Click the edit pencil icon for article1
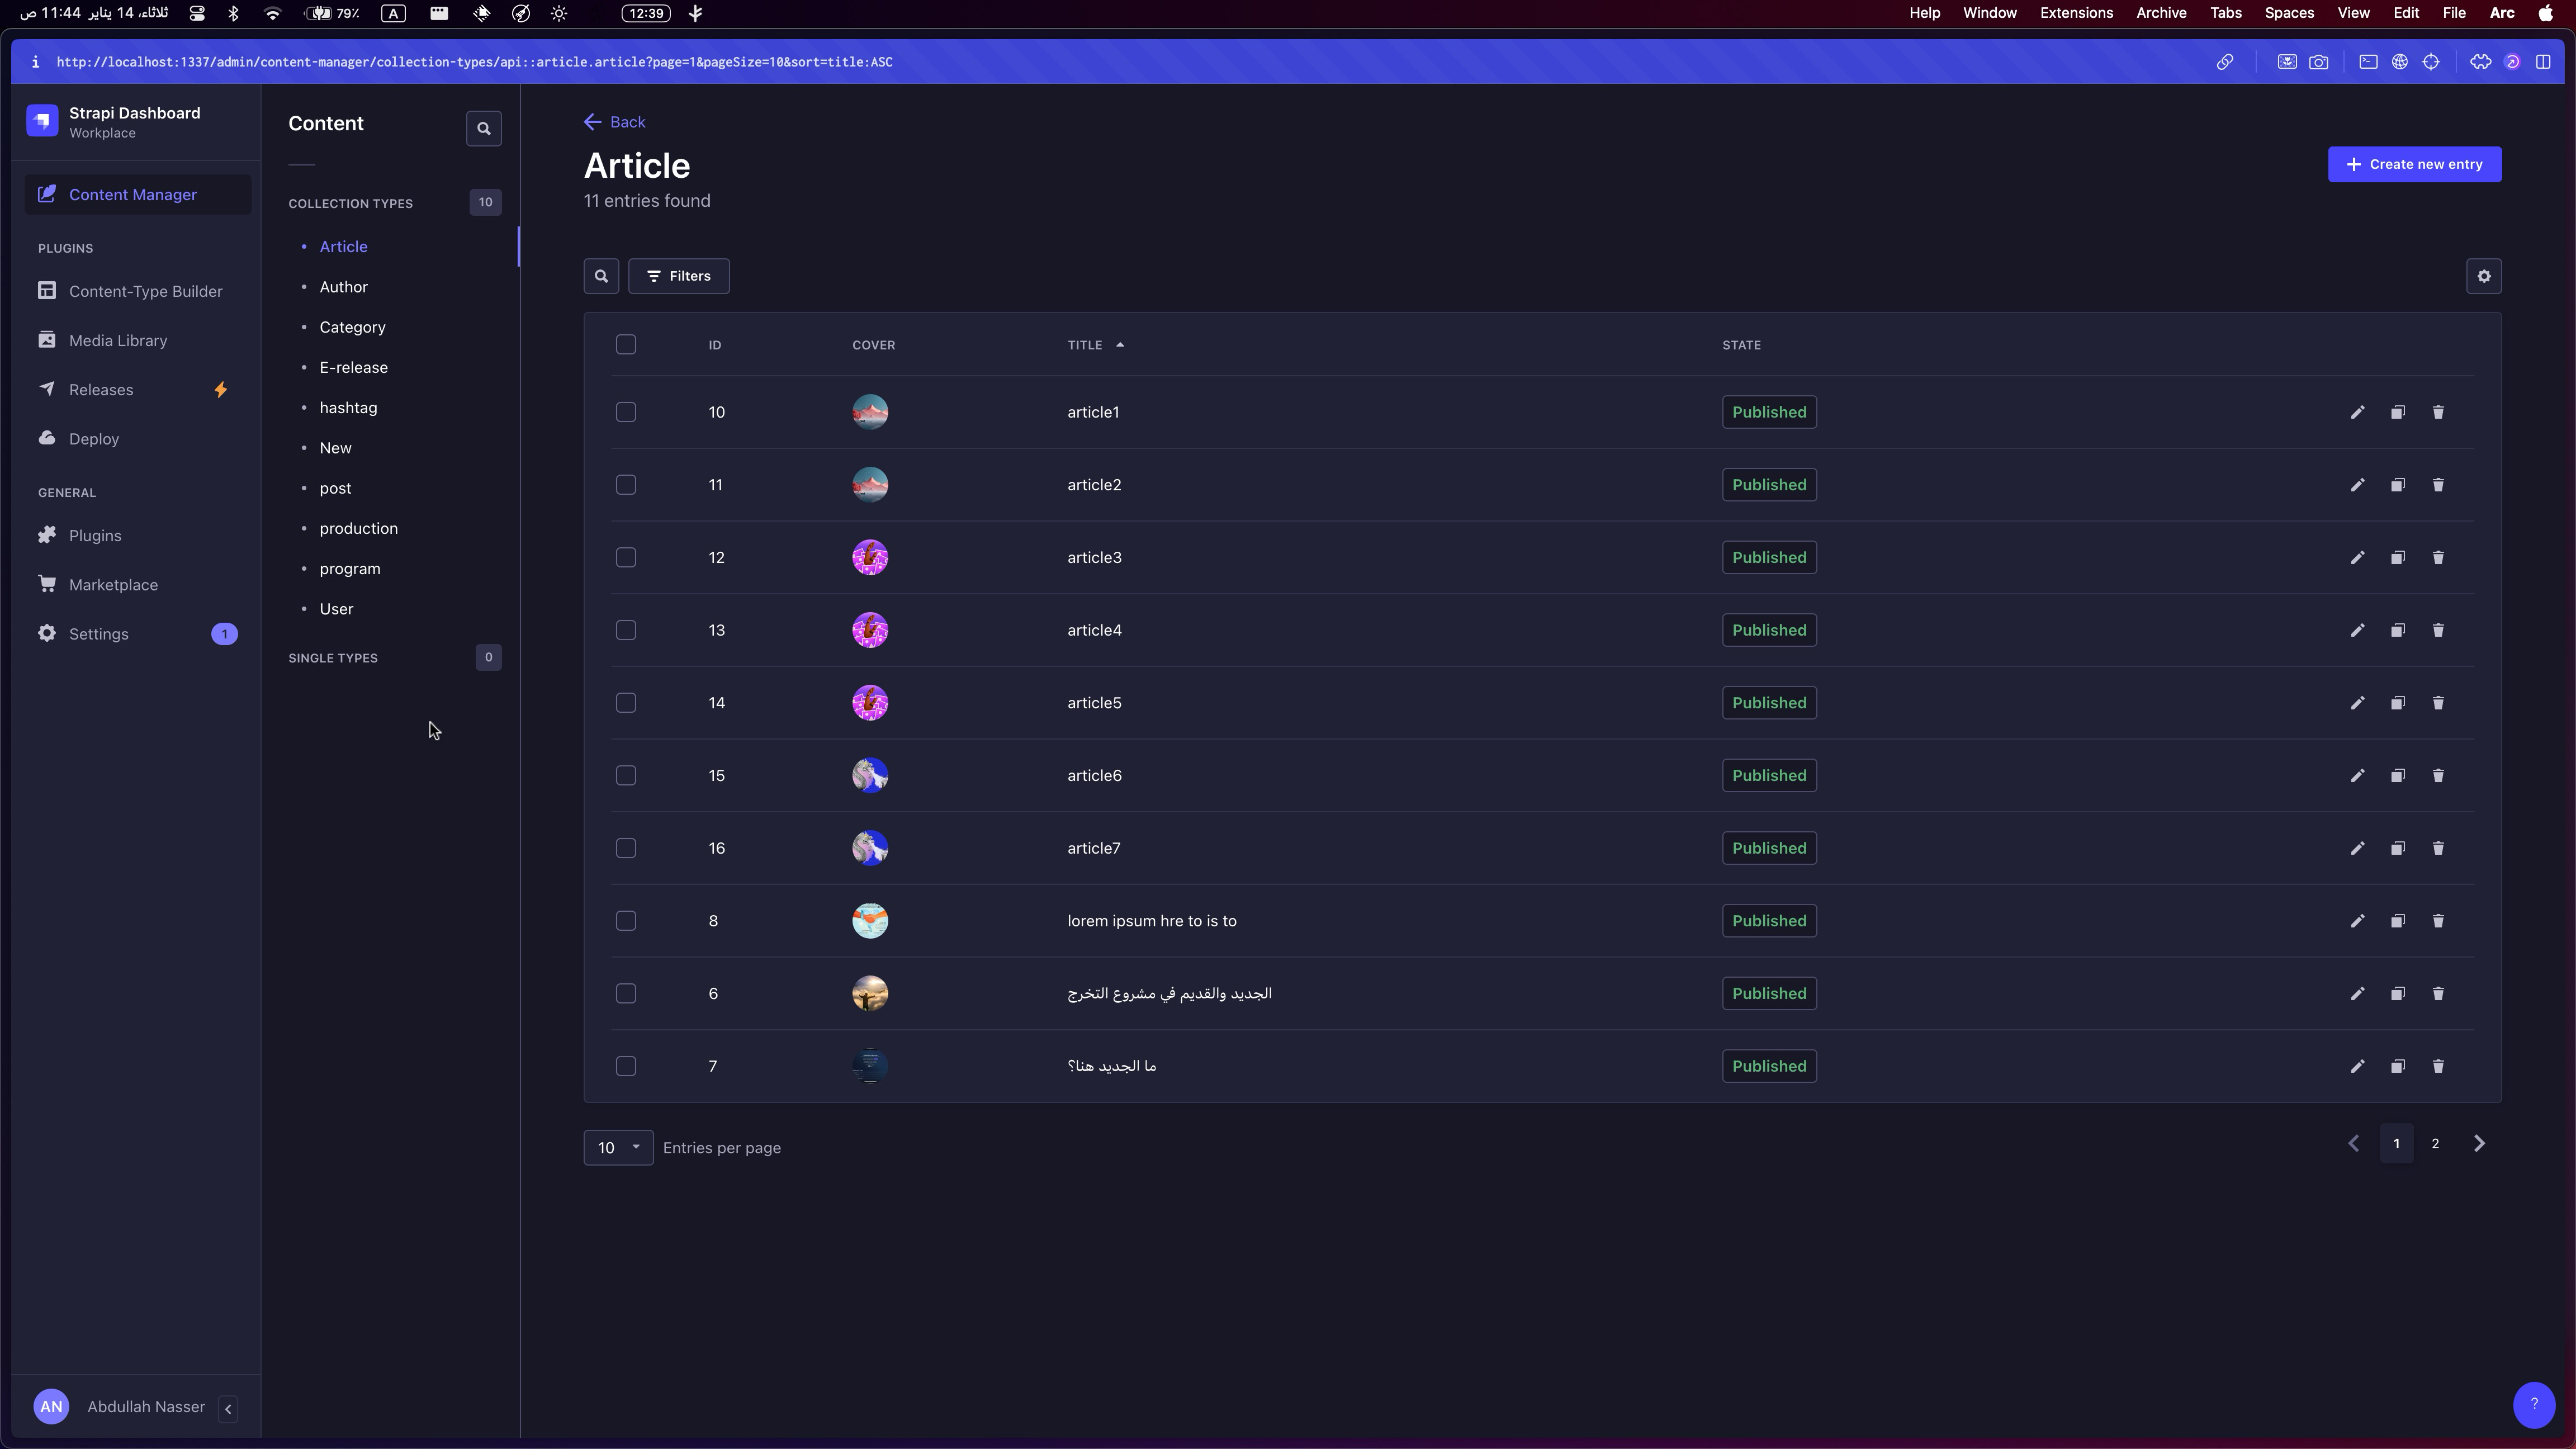This screenshot has height=1449, width=2576. (x=2357, y=412)
